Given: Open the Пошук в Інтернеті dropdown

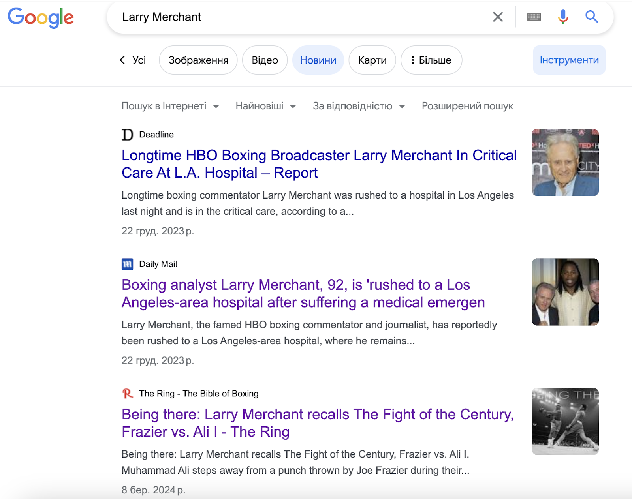Looking at the screenshot, I should (170, 106).
